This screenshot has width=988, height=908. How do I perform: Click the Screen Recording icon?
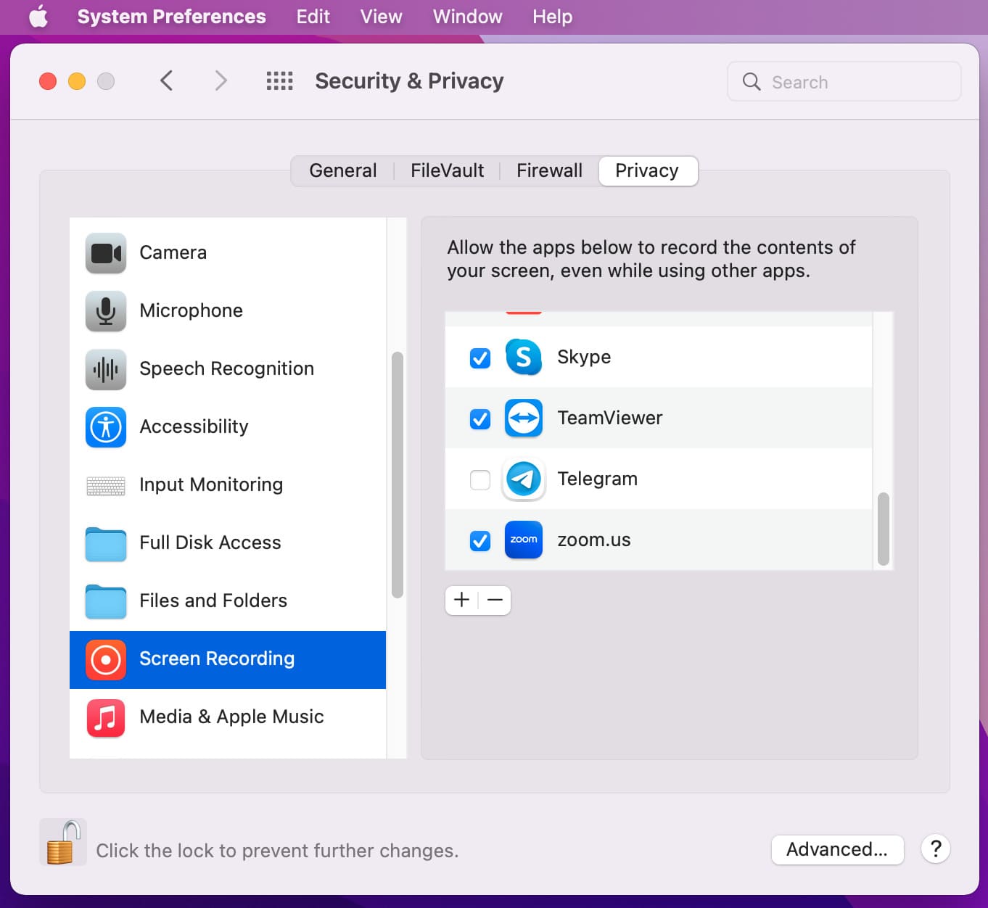click(106, 659)
